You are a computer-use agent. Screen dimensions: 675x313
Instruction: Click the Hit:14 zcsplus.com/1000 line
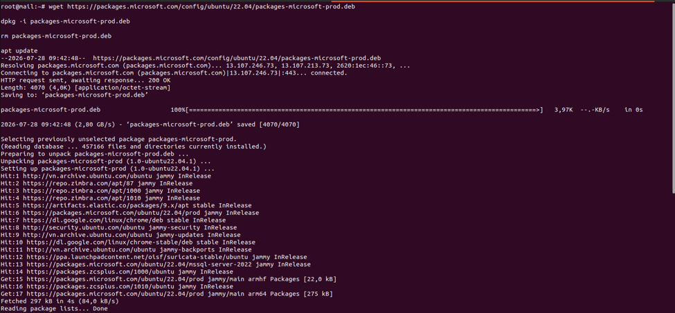click(x=117, y=272)
